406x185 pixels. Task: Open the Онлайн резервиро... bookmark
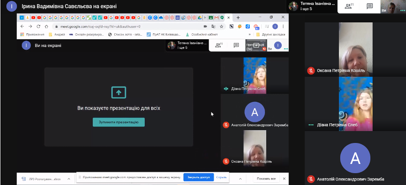[x=87, y=34]
